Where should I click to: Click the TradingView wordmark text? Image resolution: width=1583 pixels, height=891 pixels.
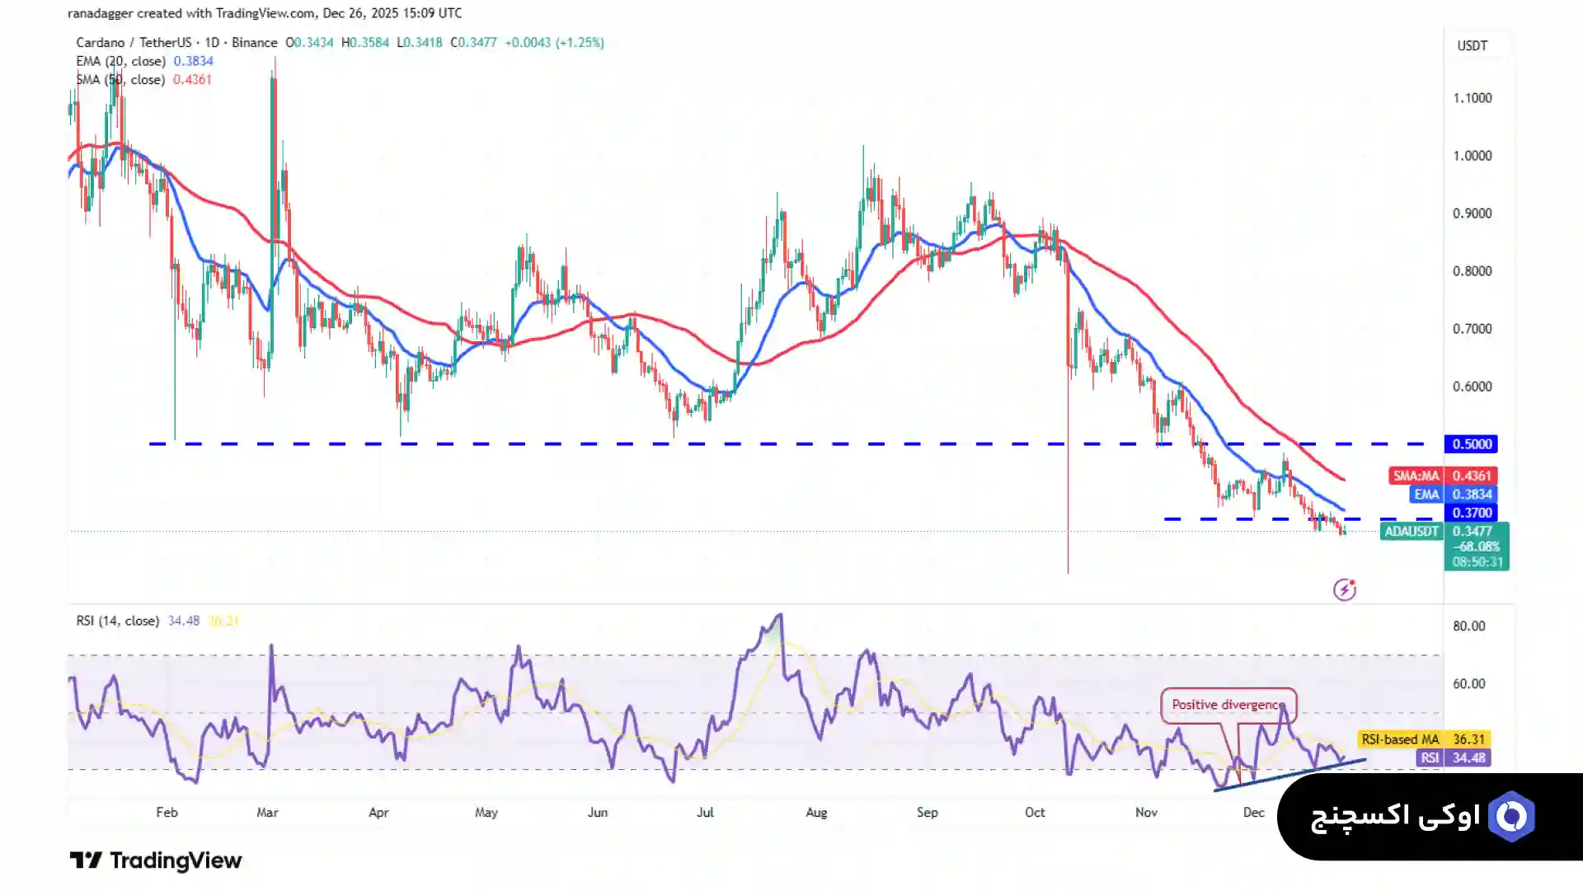point(176,861)
